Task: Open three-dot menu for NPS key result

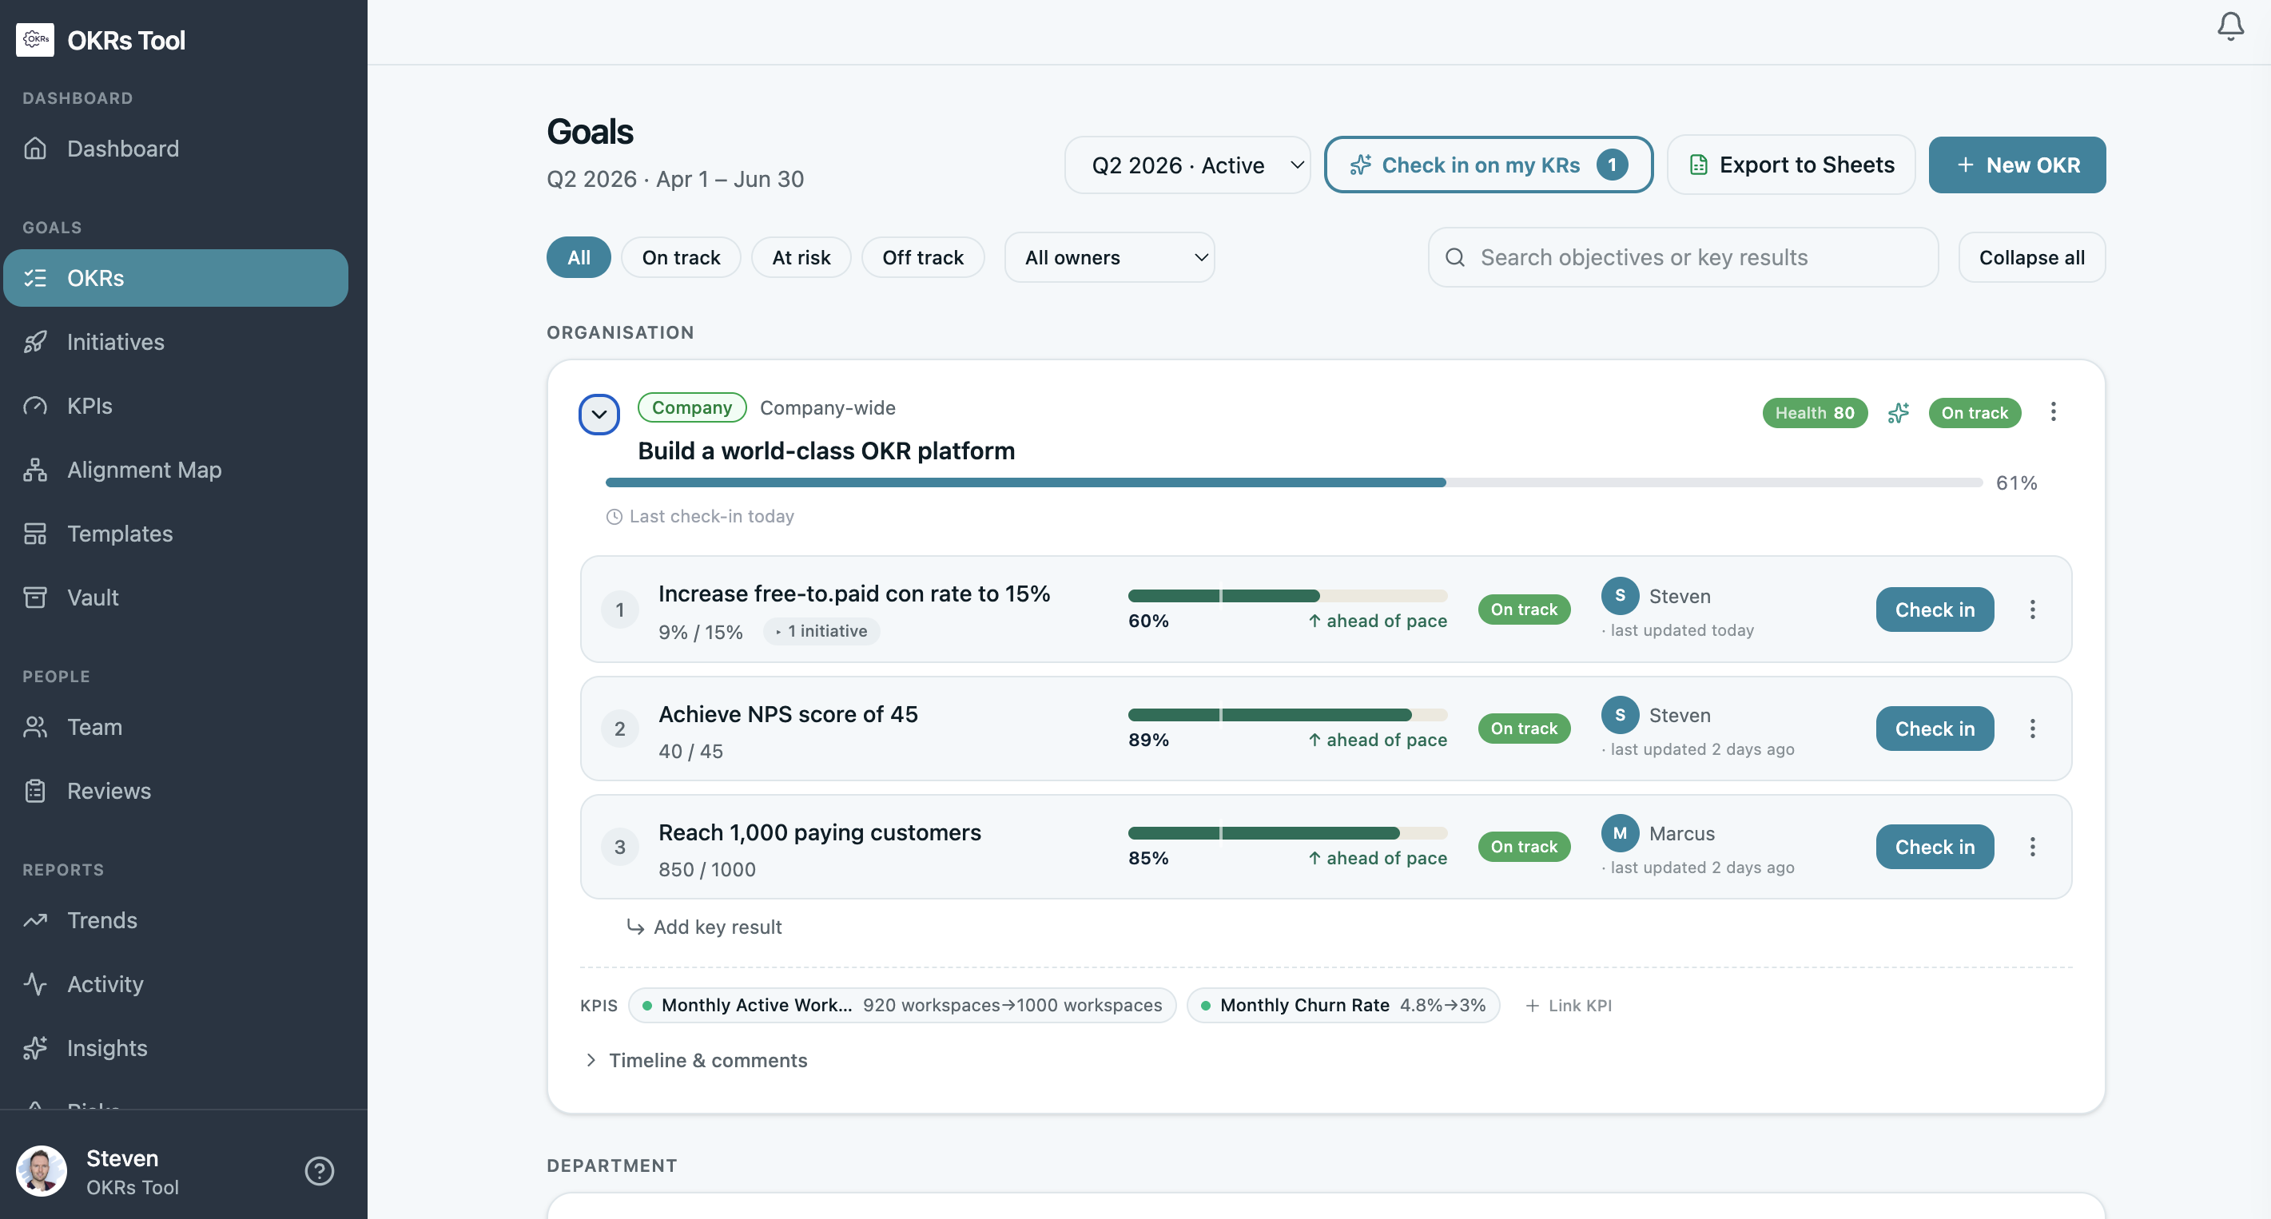Action: [2032, 728]
